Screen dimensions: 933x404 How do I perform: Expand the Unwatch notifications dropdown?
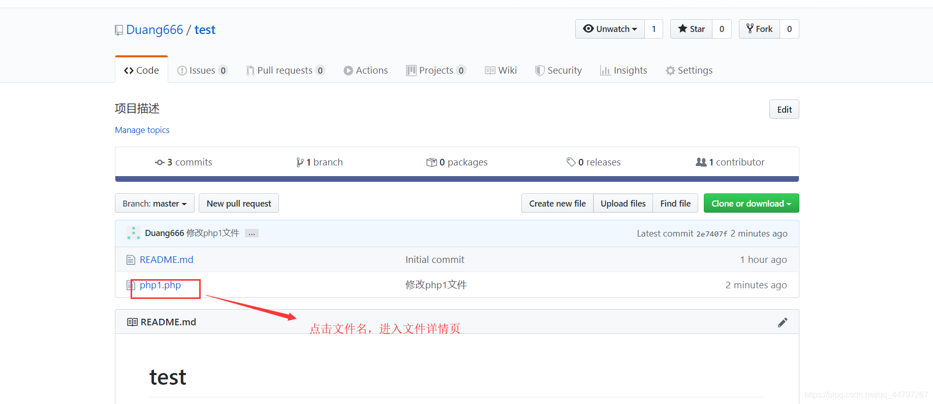click(610, 29)
